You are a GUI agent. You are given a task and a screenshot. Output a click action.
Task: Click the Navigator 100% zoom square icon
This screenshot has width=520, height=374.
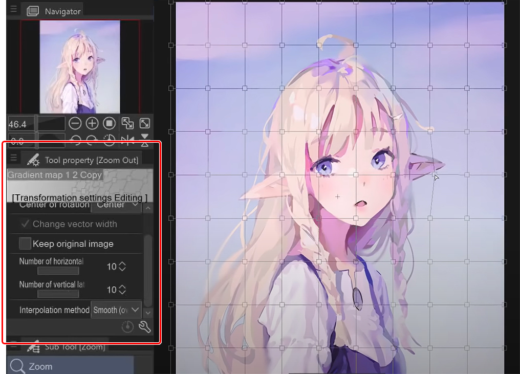[109, 123]
